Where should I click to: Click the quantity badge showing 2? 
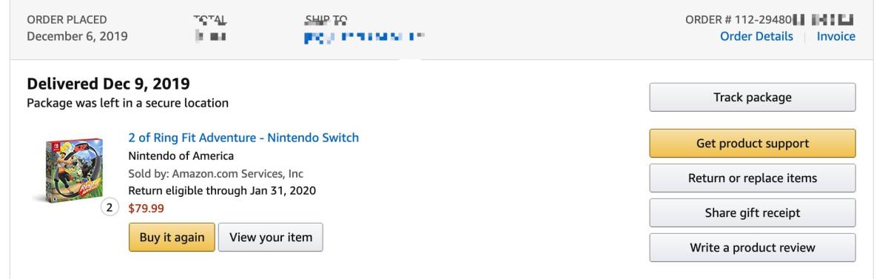[110, 208]
